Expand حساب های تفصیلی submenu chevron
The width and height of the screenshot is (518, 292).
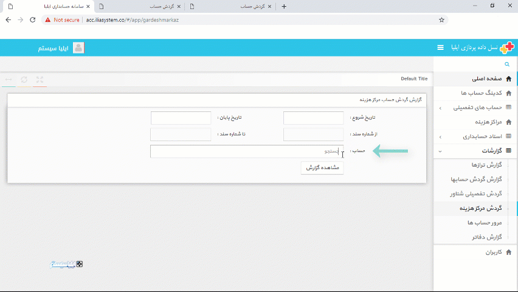pyautogui.click(x=440, y=108)
